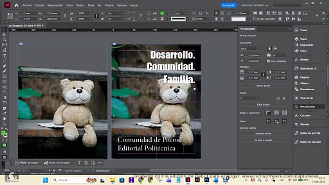
Task: Open the Archivo menu
Action: pyautogui.click(x=27, y=5)
